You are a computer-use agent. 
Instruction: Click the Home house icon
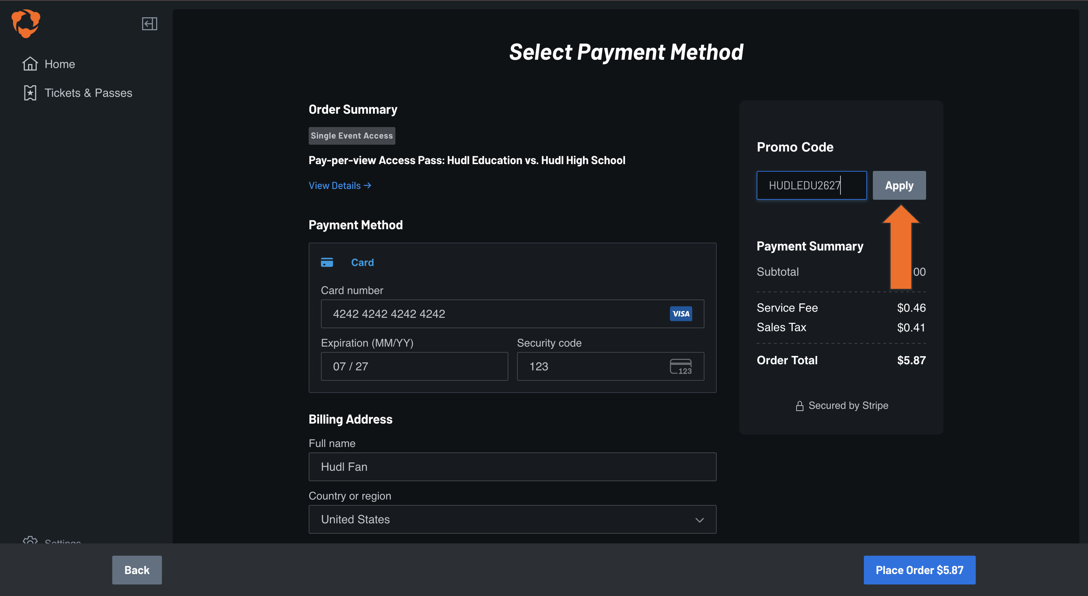point(30,64)
